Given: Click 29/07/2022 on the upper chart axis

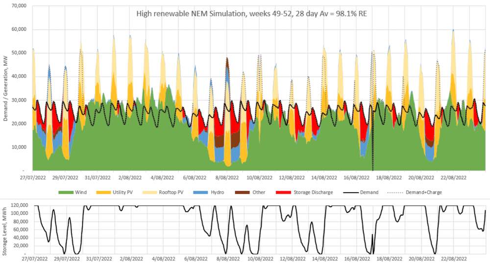Looking at the screenshot, I should [65, 178].
